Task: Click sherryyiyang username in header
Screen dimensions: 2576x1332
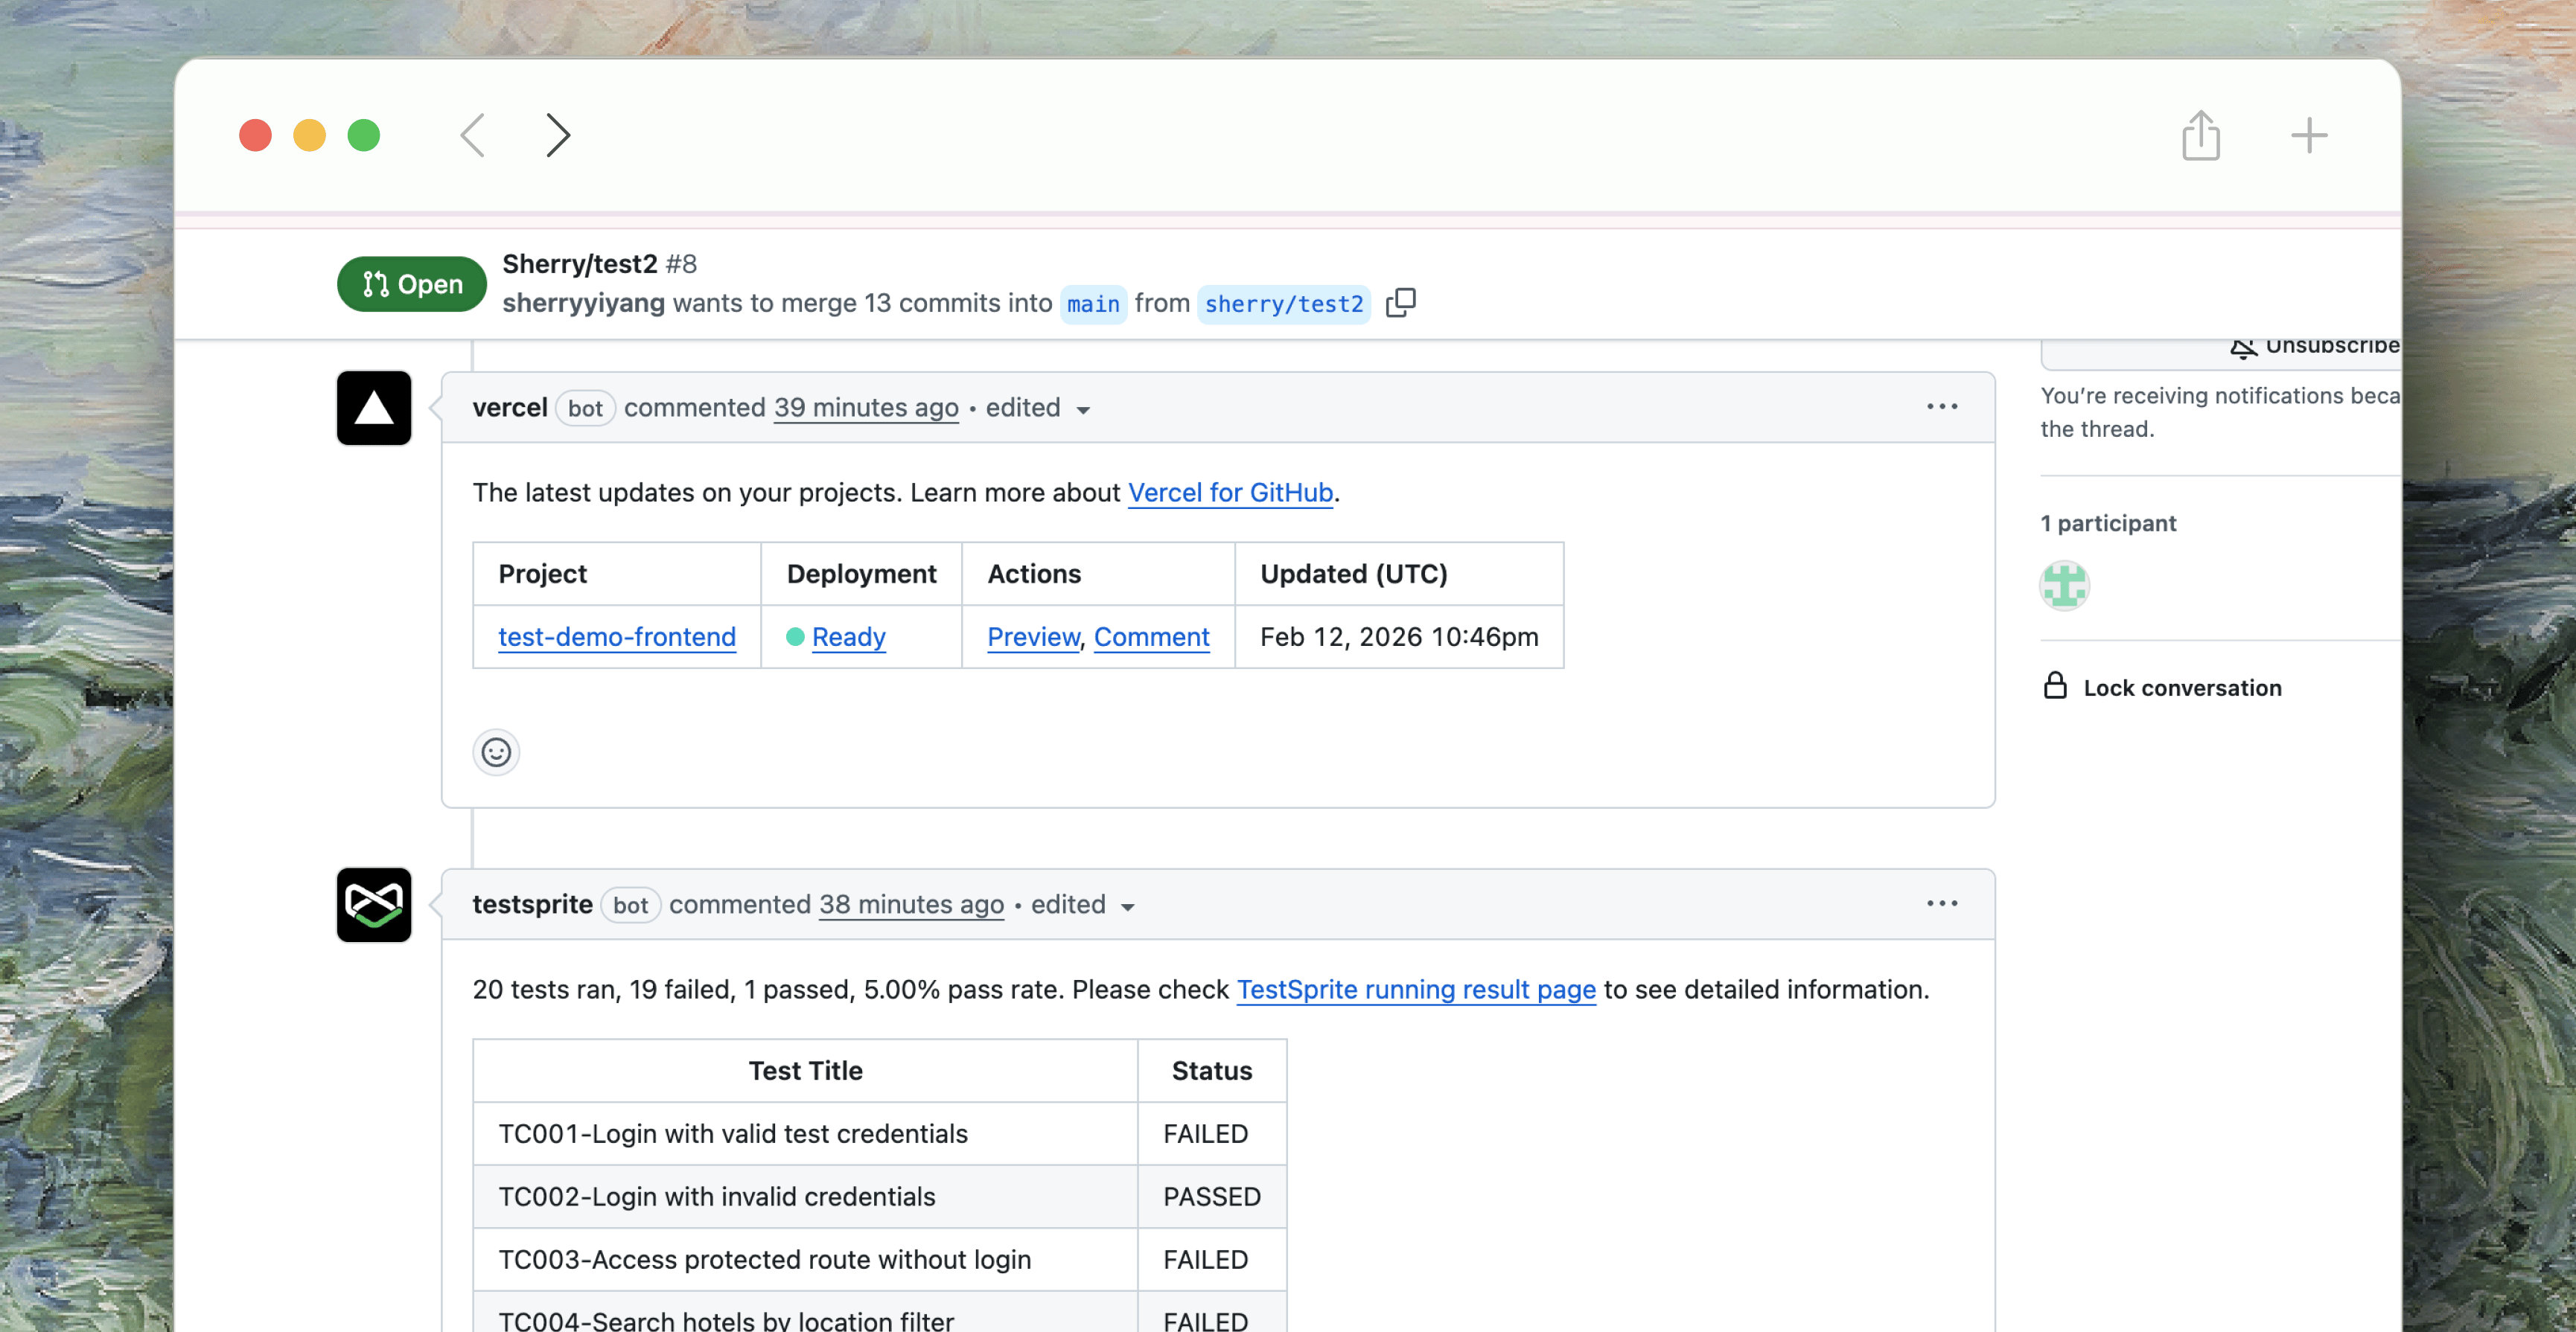Action: tap(583, 303)
